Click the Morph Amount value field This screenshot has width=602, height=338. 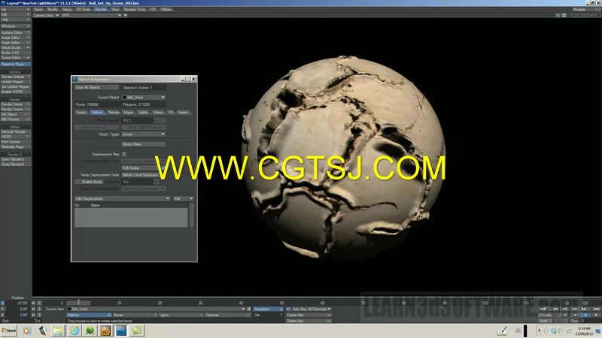click(x=137, y=120)
